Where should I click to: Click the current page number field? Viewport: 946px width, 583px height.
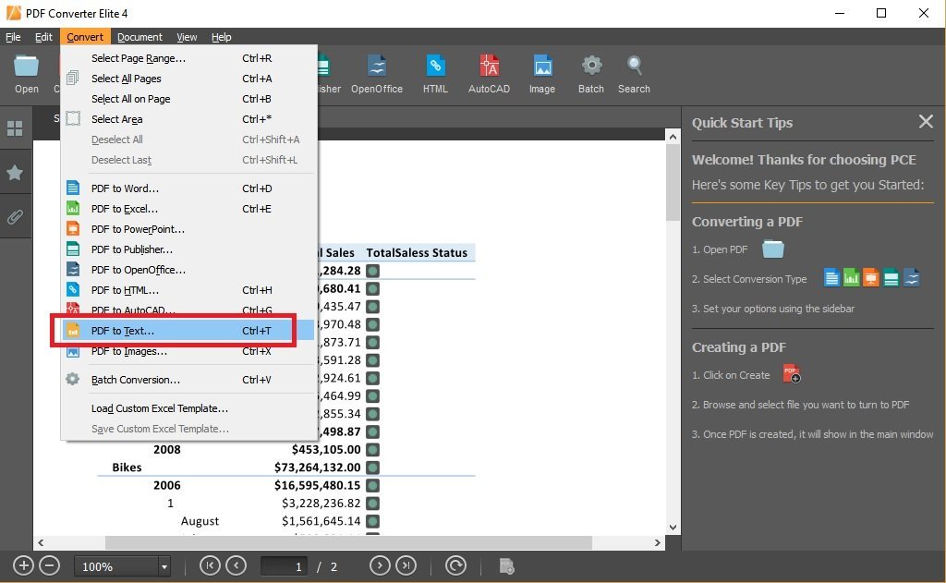pyautogui.click(x=284, y=566)
